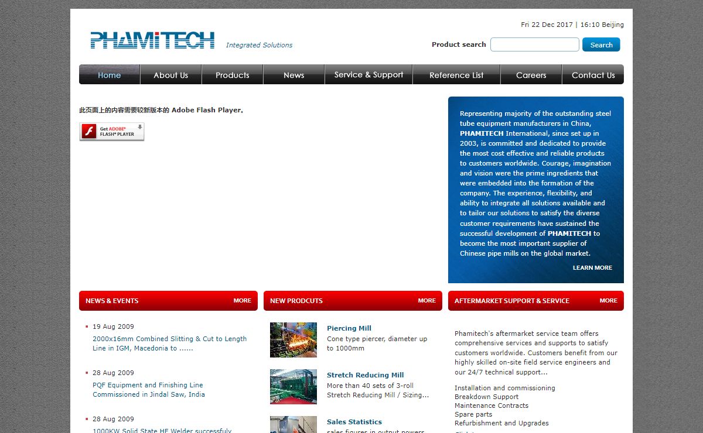
Task: Click the Integrated Solutions tagline
Action: point(259,45)
